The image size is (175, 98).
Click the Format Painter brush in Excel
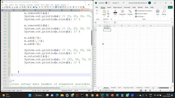pos(108,16)
